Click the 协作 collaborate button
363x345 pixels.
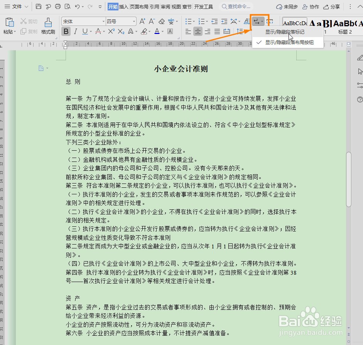point(311,7)
